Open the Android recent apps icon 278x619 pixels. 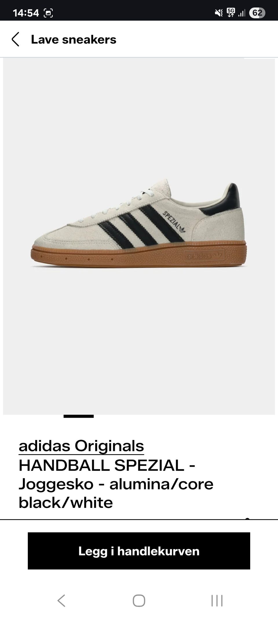point(217,601)
